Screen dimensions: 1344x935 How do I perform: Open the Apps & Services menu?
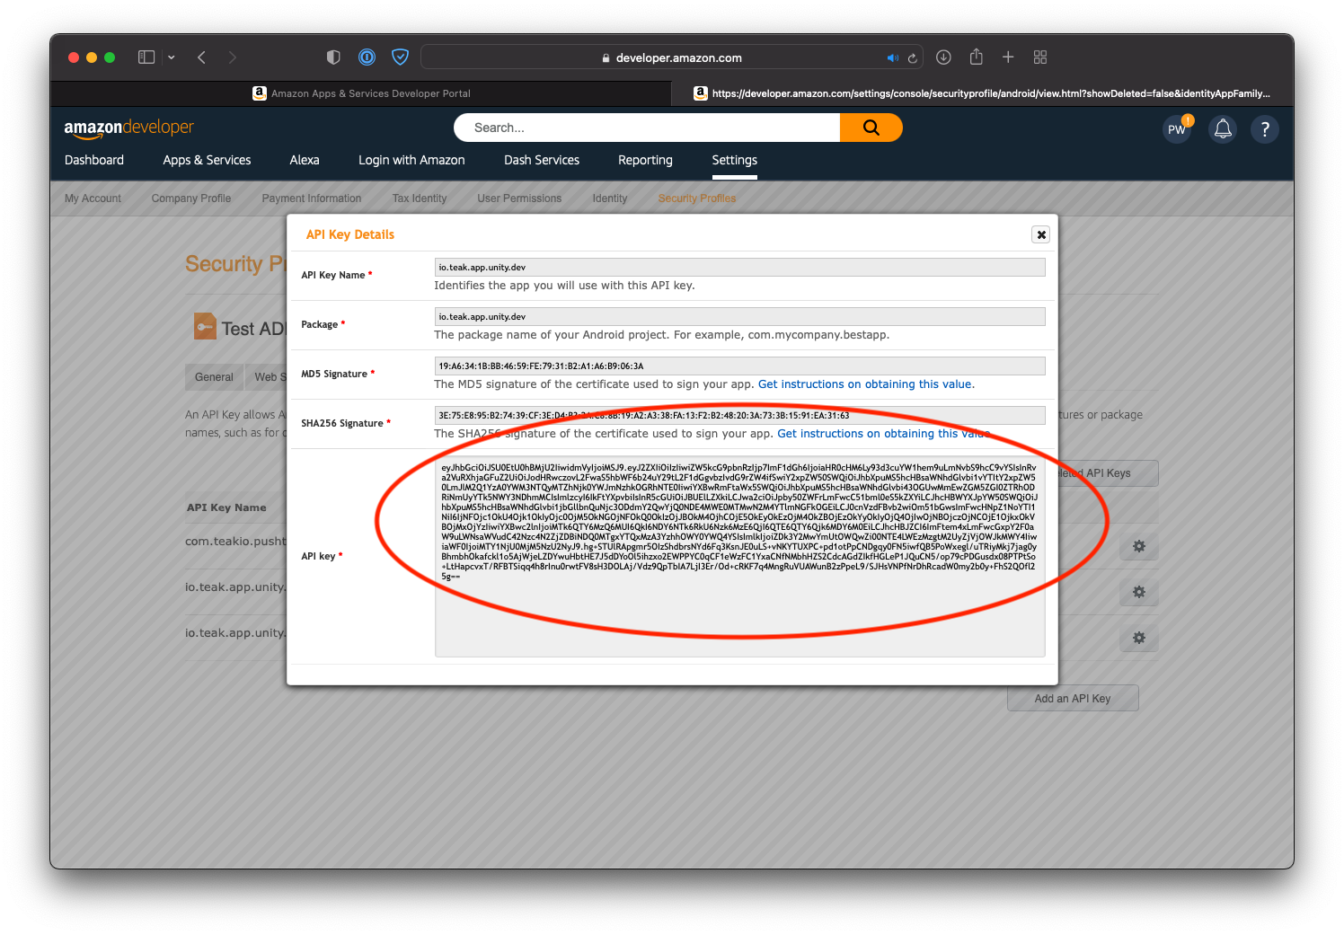207,160
